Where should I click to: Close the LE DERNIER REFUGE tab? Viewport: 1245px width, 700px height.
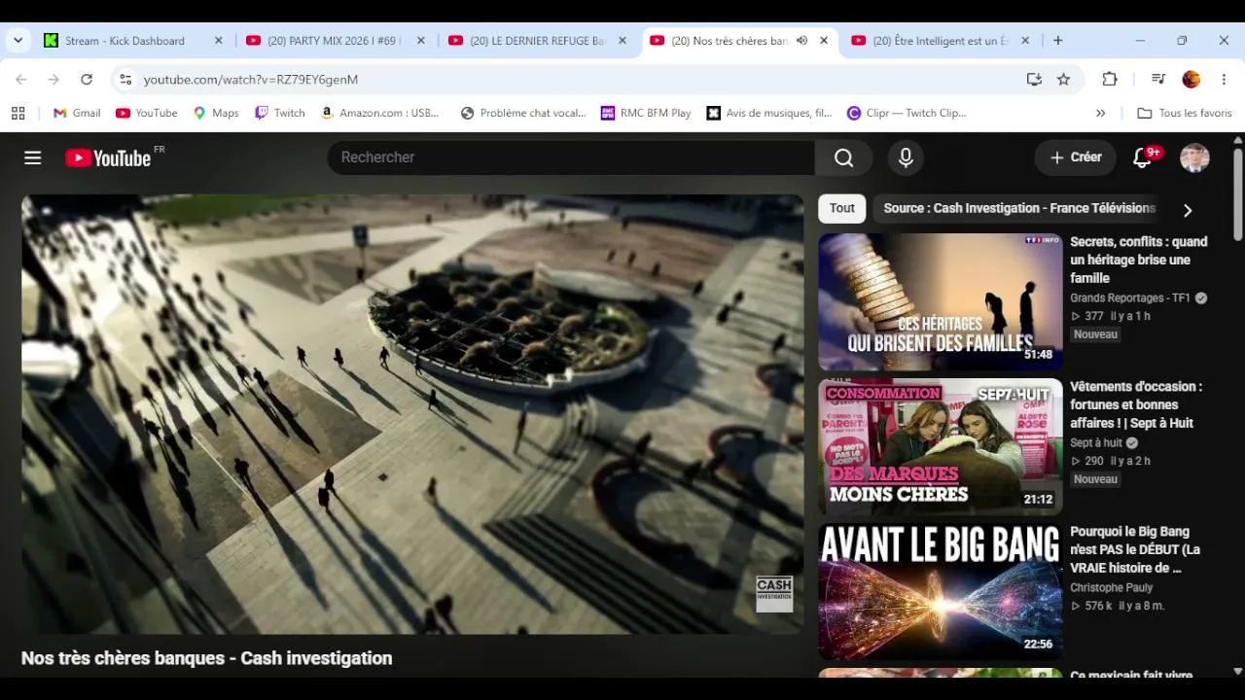click(622, 41)
